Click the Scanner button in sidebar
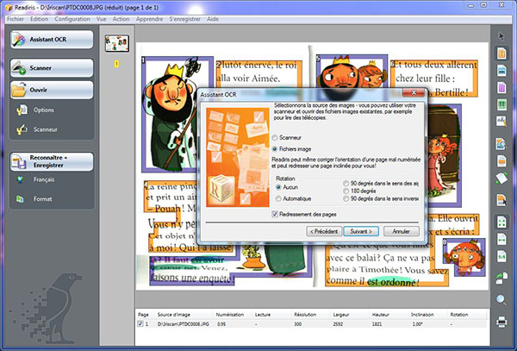 pos(50,66)
